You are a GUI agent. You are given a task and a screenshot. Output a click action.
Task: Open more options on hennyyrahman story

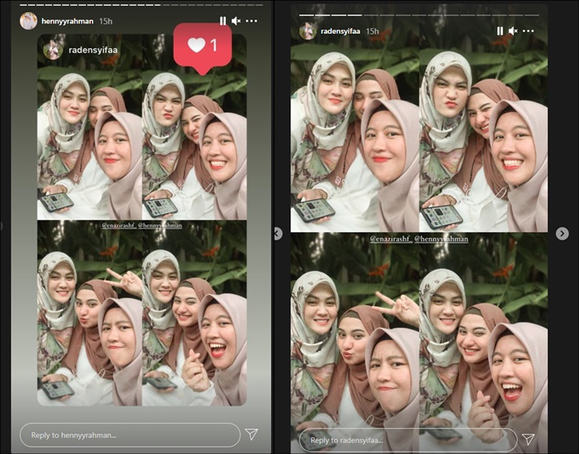252,21
